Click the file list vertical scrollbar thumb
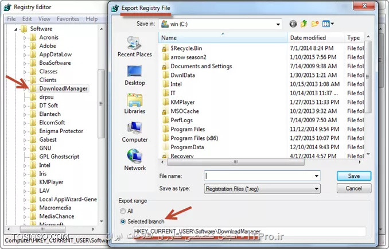 (368, 77)
